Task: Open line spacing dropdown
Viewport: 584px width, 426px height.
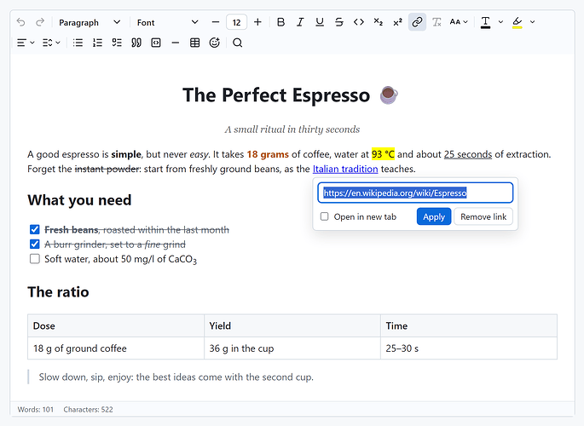Action: tap(51, 43)
